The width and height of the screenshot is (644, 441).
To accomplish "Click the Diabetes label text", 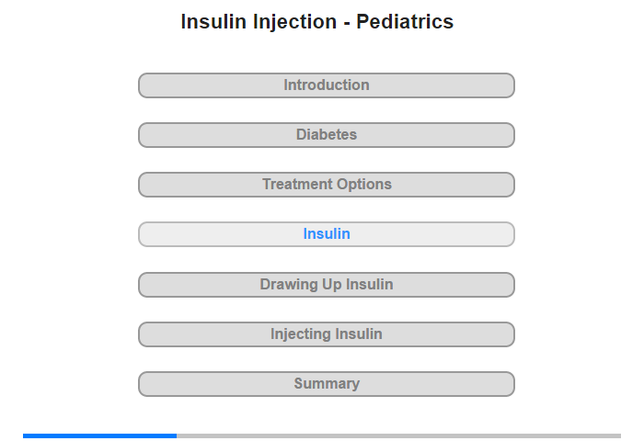I will [327, 134].
